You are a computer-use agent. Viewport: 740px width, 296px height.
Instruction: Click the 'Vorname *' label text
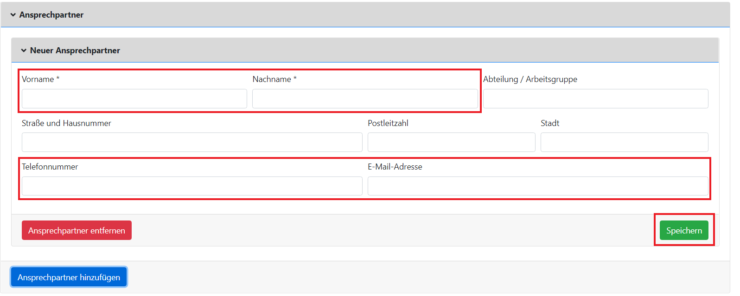[x=40, y=79]
